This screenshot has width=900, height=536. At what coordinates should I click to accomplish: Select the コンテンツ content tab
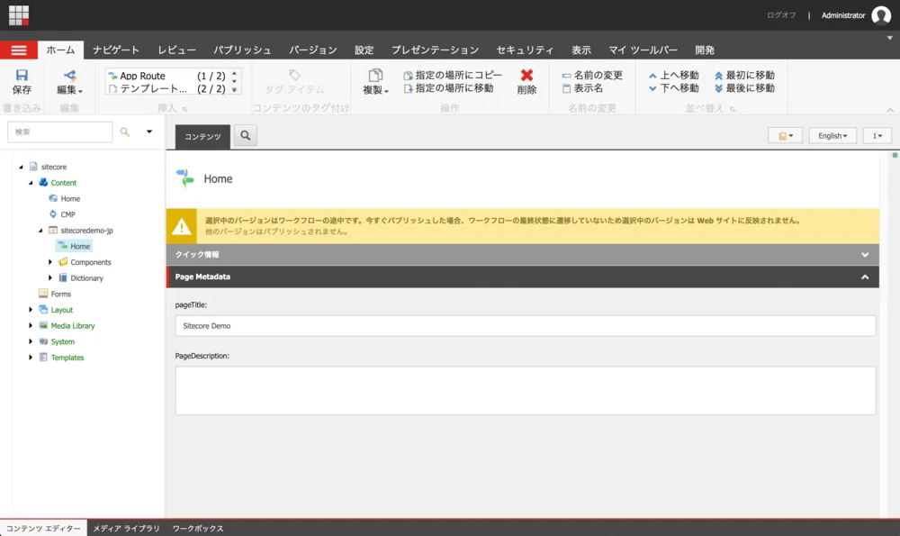pos(202,137)
